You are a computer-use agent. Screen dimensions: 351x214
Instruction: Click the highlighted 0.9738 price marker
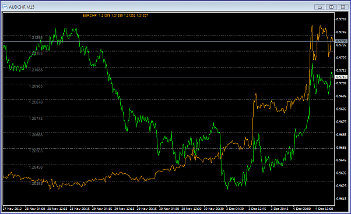[x=341, y=41]
